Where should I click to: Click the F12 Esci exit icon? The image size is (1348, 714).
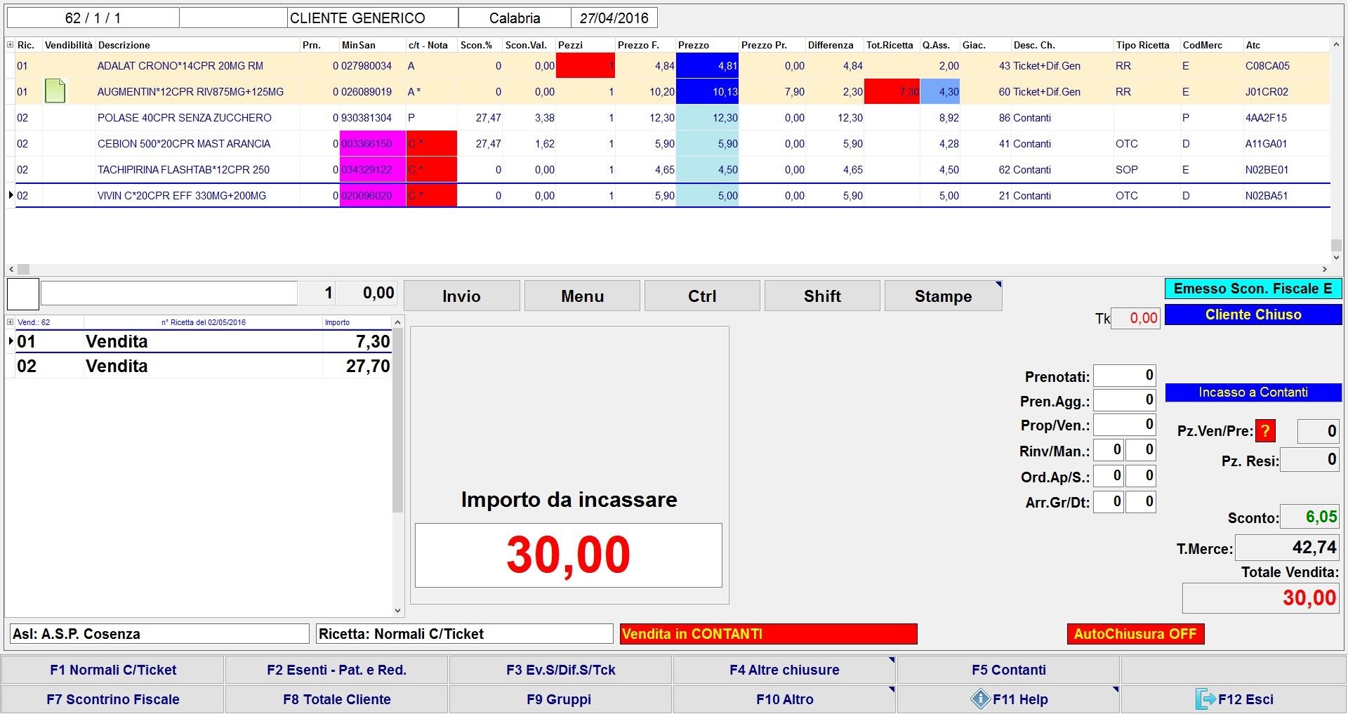pos(1205,699)
